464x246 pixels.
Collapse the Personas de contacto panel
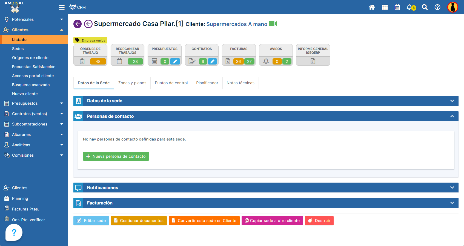pos(452,116)
